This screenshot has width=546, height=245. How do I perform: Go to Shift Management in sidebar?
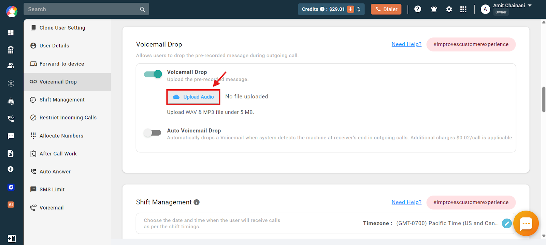pos(67,100)
